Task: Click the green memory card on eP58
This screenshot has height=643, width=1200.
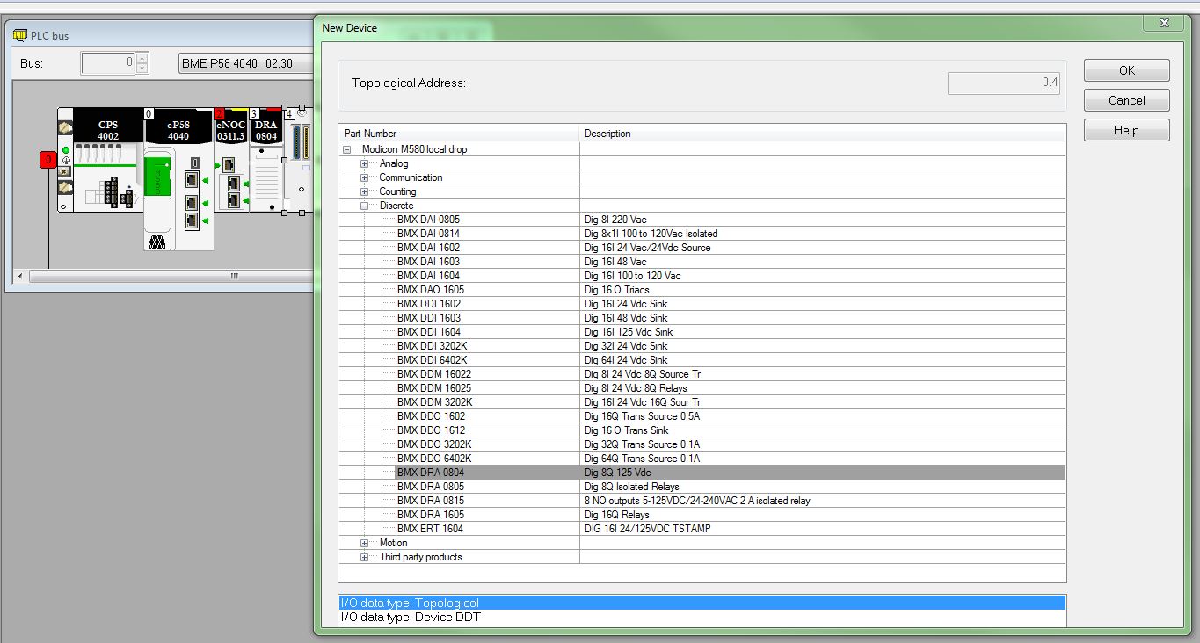Action: [x=157, y=176]
